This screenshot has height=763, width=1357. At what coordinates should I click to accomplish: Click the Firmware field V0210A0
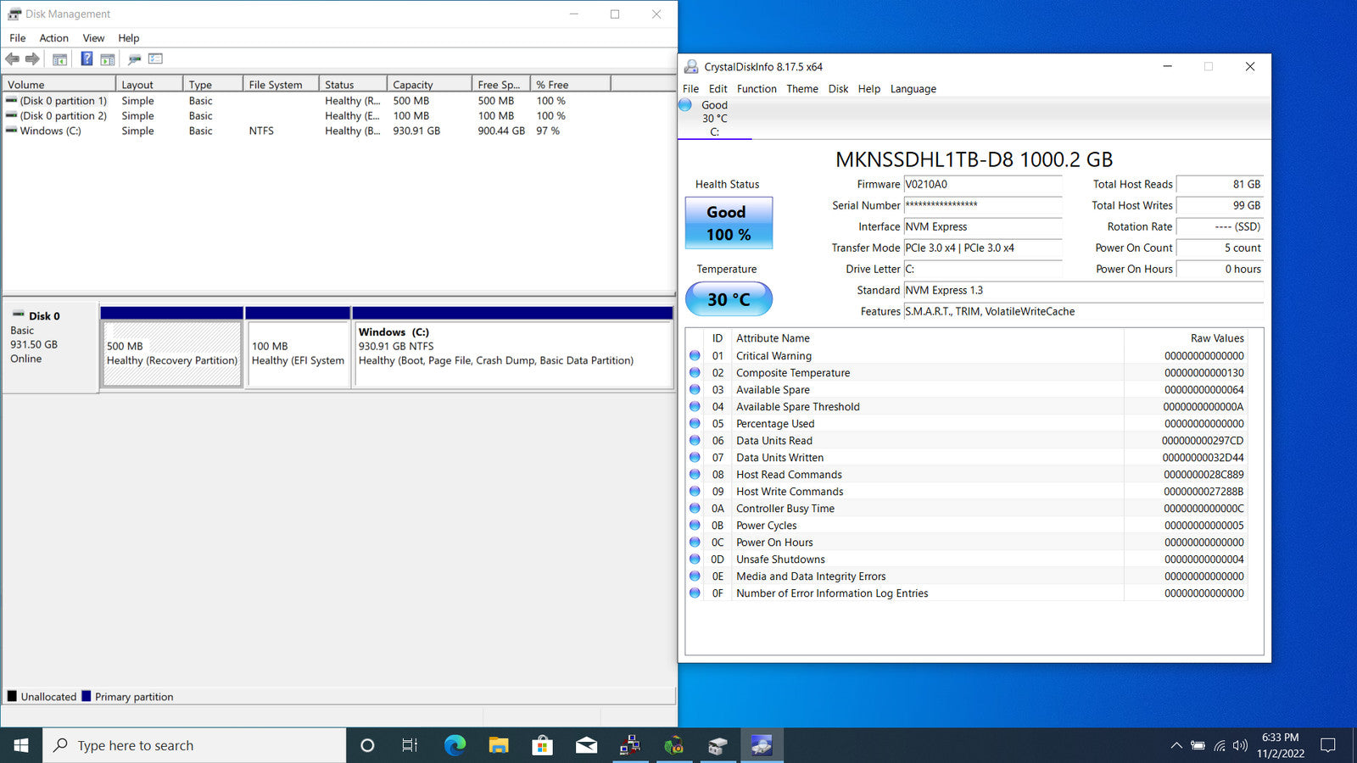click(983, 184)
